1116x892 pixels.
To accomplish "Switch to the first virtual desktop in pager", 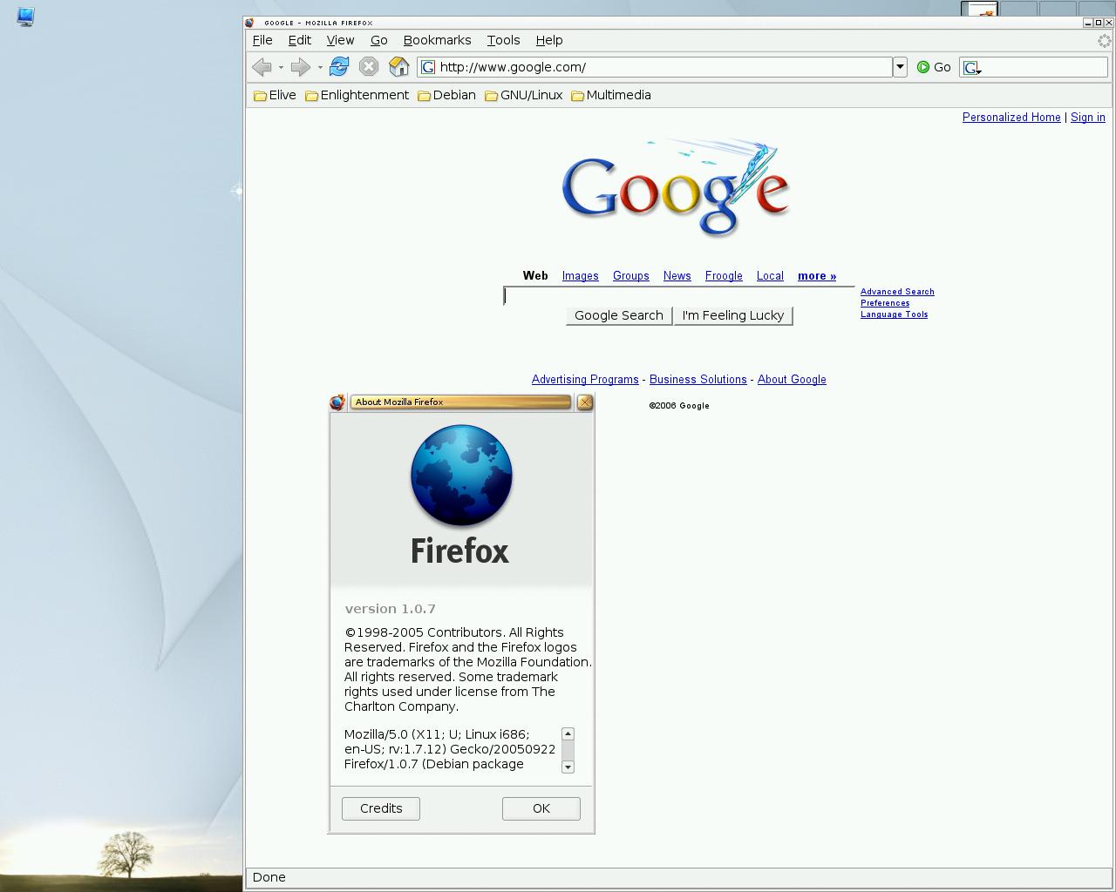I will 979,9.
